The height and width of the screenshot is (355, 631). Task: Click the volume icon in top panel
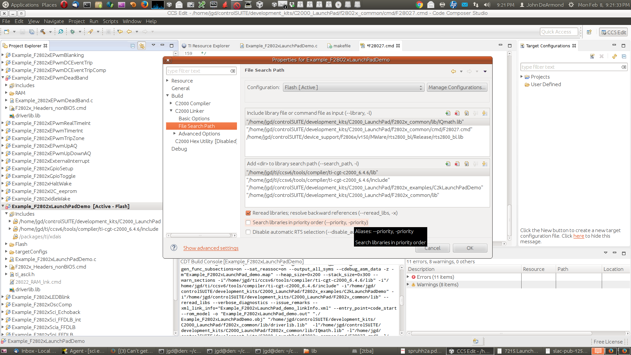point(487,5)
